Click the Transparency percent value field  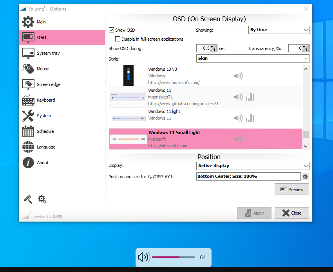point(295,48)
